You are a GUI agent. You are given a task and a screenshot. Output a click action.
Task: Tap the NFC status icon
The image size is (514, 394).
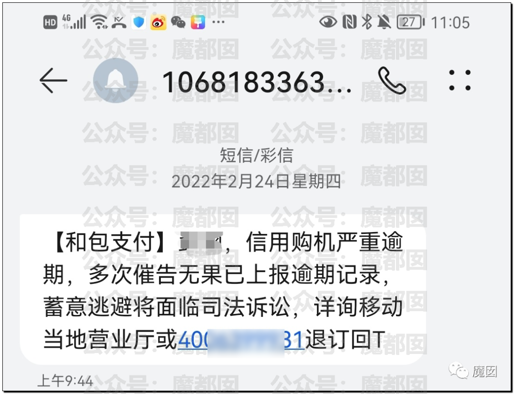coord(349,22)
